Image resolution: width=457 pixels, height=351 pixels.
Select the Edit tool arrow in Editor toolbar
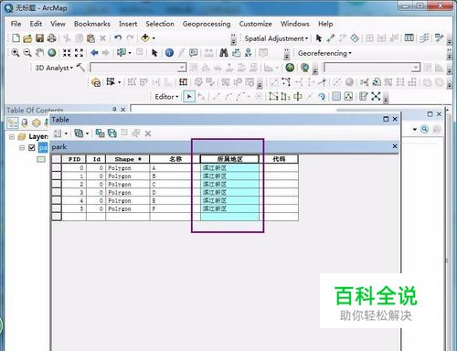(189, 97)
